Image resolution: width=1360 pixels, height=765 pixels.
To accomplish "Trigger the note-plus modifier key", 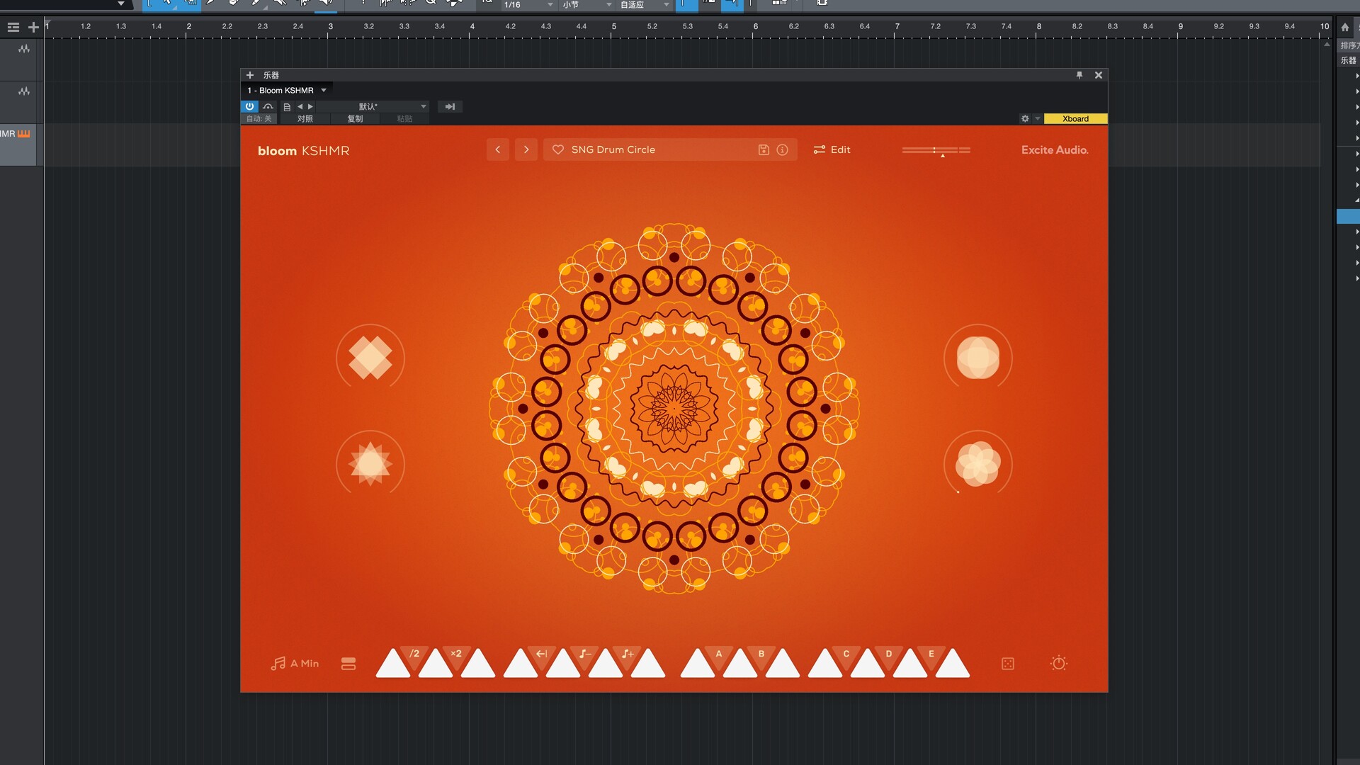I will (x=627, y=654).
